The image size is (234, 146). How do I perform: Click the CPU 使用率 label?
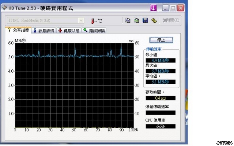[x=155, y=120]
